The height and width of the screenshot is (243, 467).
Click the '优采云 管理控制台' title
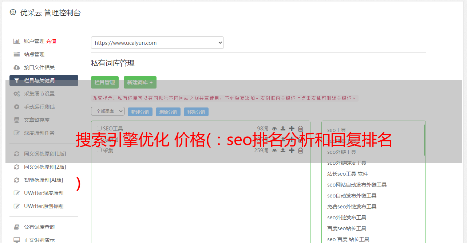coord(50,13)
